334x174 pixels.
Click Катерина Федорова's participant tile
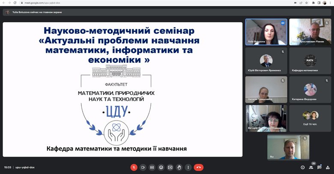pyautogui.click(x=310, y=89)
